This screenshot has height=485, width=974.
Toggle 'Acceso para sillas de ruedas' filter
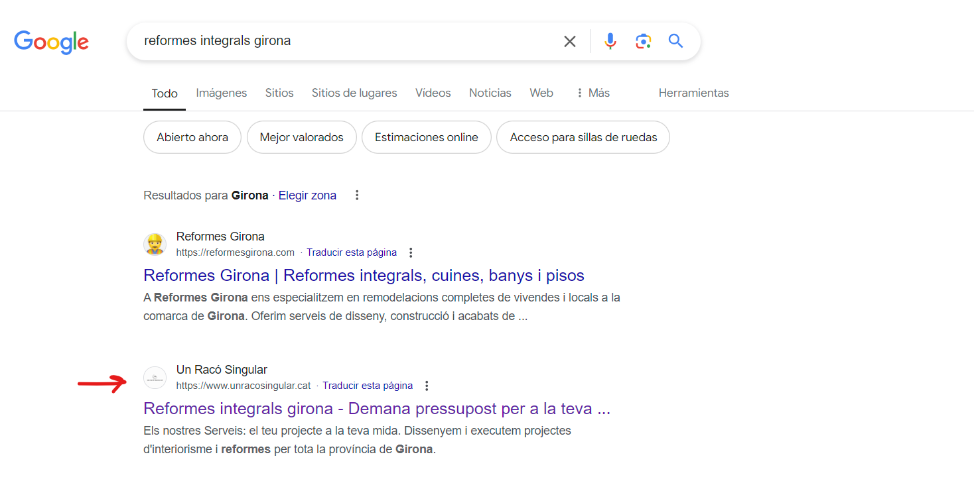tap(583, 137)
